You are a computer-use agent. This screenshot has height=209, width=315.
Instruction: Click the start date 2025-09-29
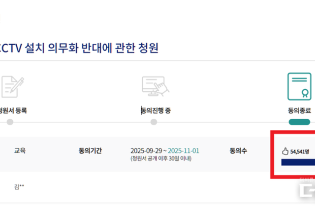coord(147,151)
